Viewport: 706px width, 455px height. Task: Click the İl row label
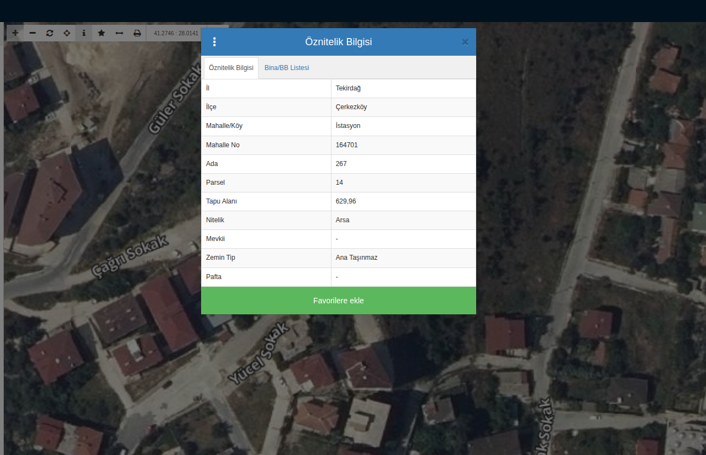click(x=208, y=88)
